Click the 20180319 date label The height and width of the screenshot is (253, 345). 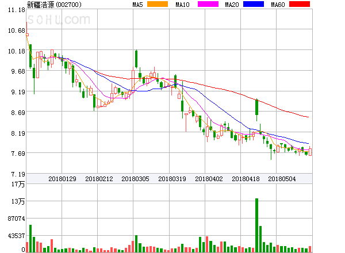(172, 179)
